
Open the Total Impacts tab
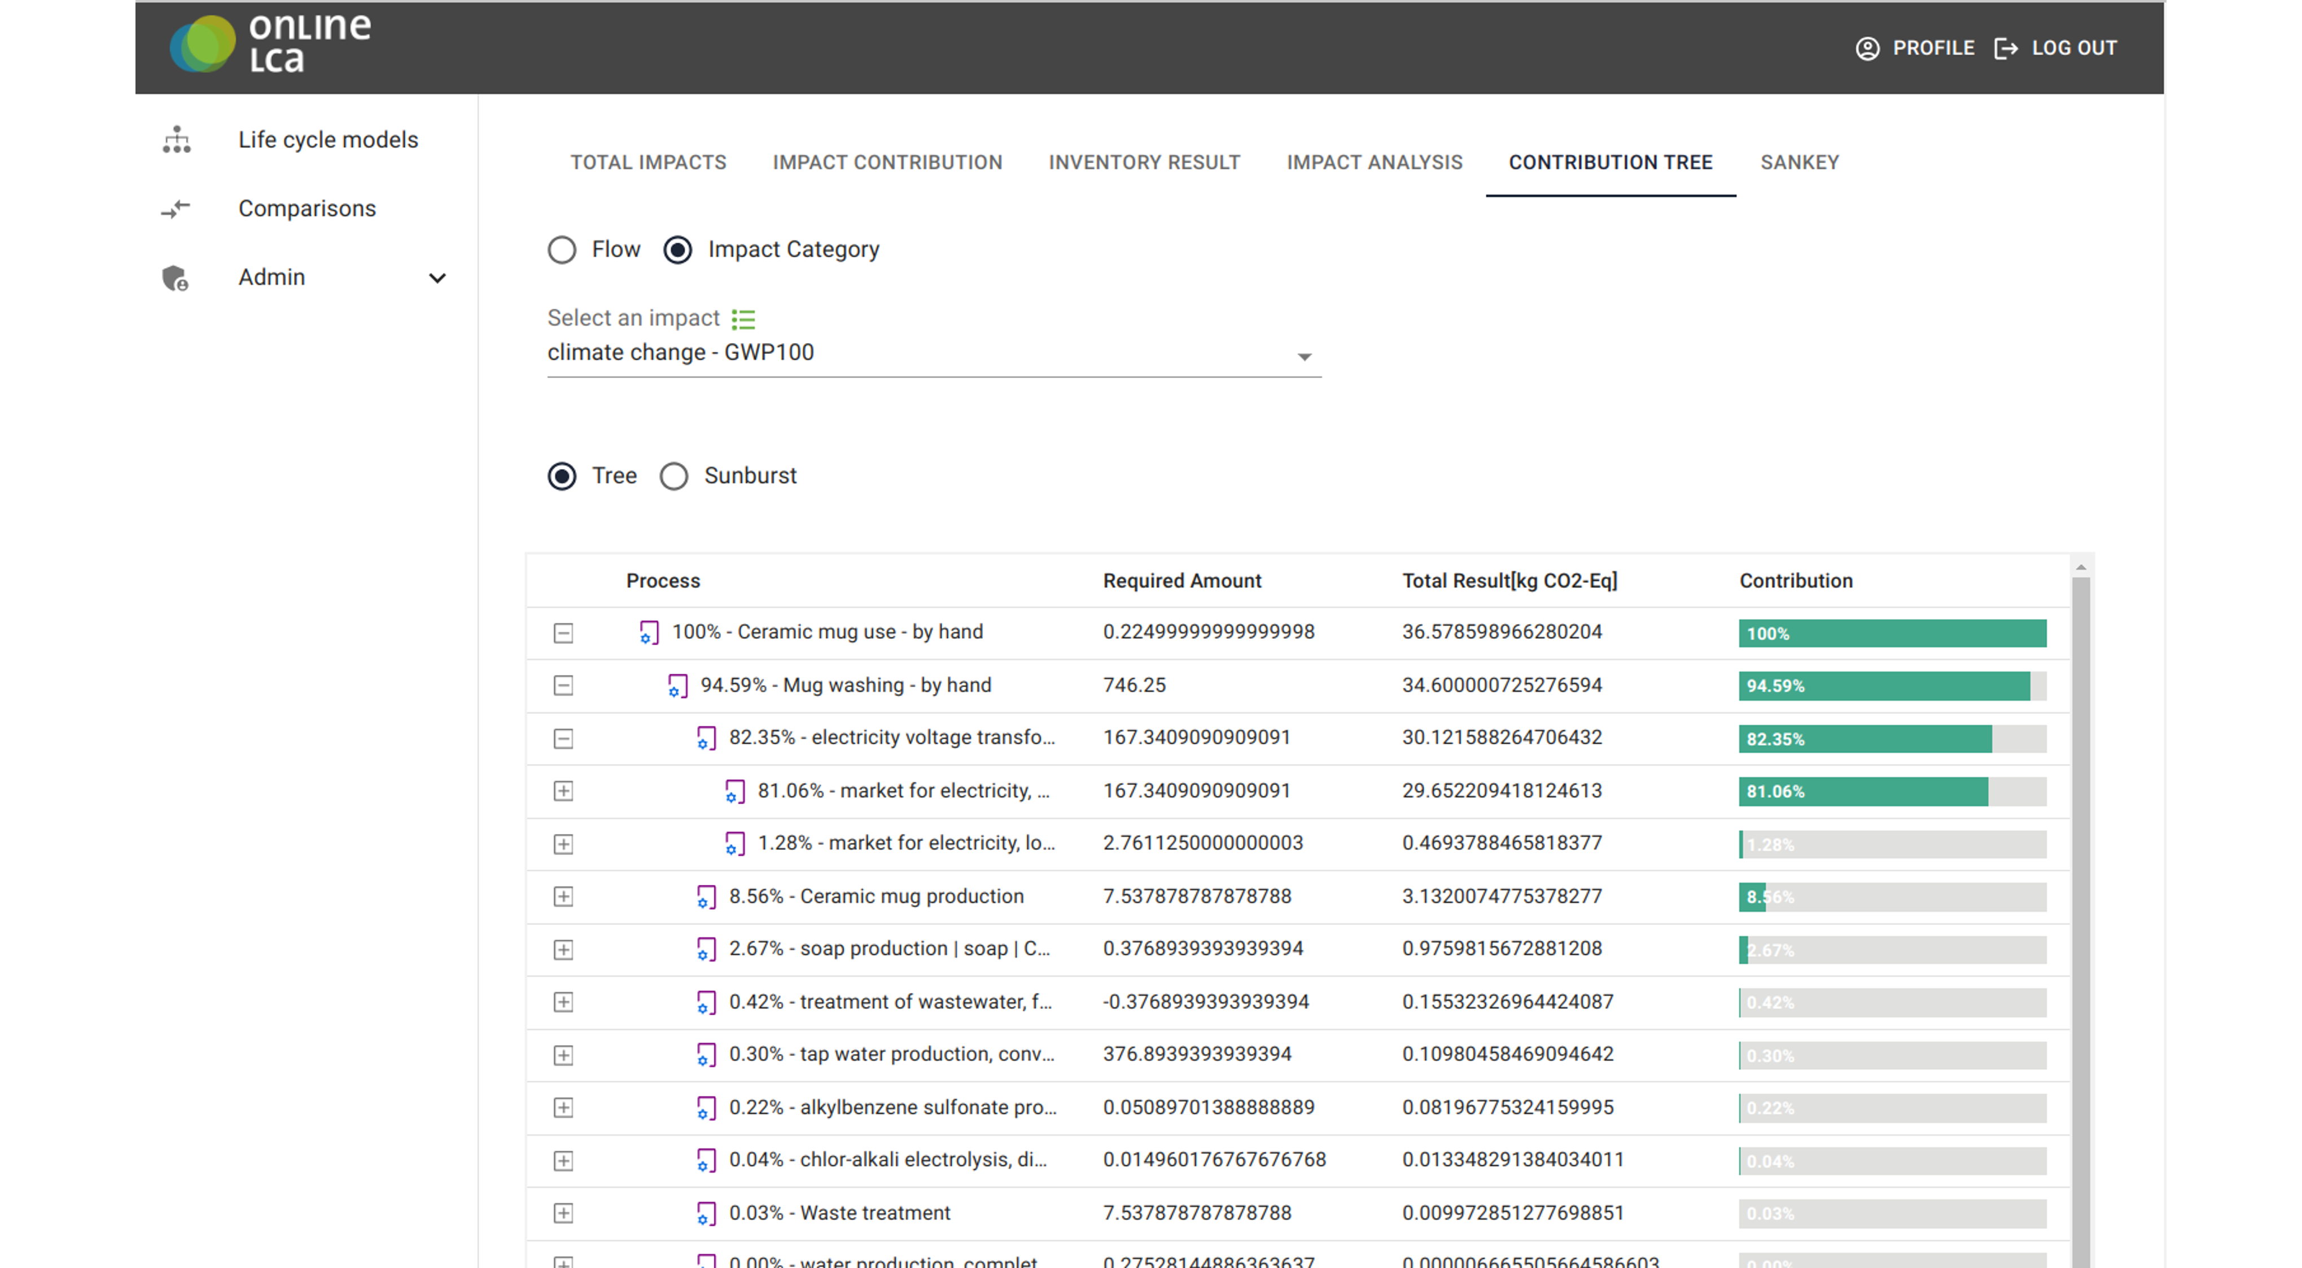[x=648, y=163]
